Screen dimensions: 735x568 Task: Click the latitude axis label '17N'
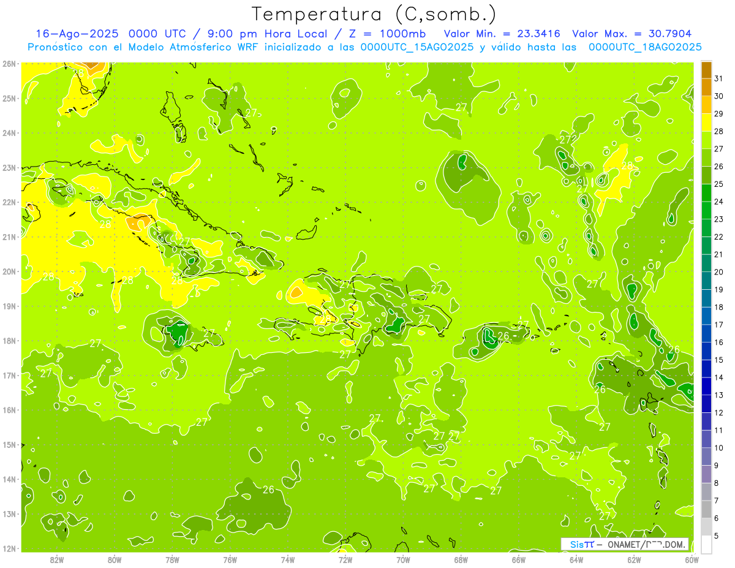(x=9, y=375)
